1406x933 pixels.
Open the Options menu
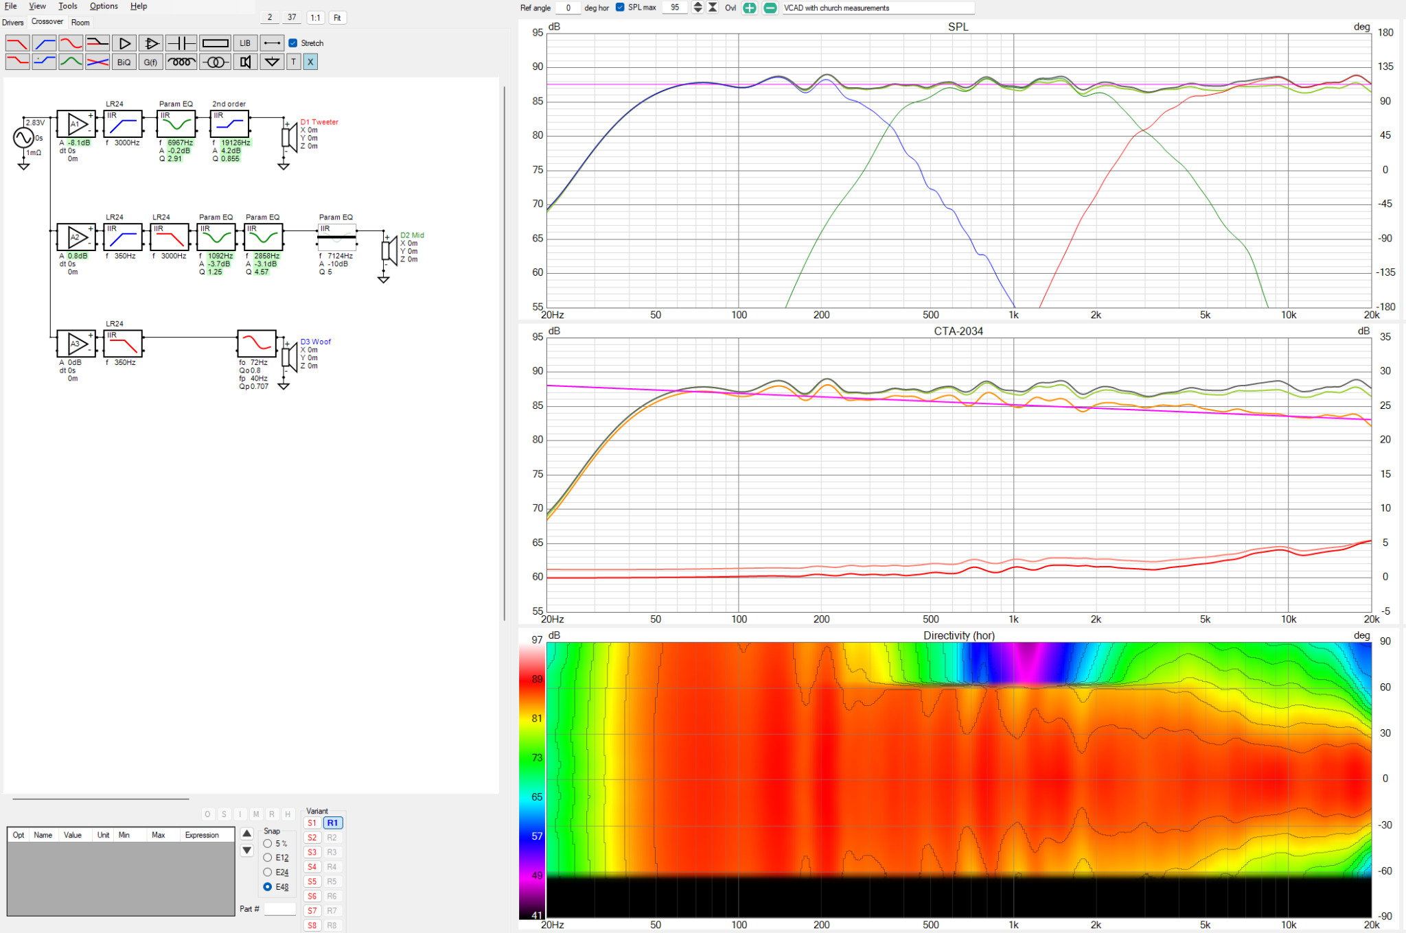click(x=104, y=6)
